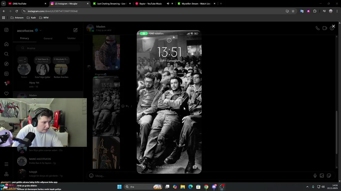This screenshot has width=341, height=191.
Task: Switch to the Primary inbox tab
Action: click(x=25, y=38)
